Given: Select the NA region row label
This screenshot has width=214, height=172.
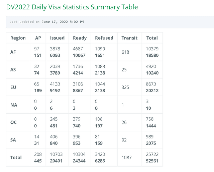Looking at the screenshot, I should pyautogui.click(x=14, y=105).
